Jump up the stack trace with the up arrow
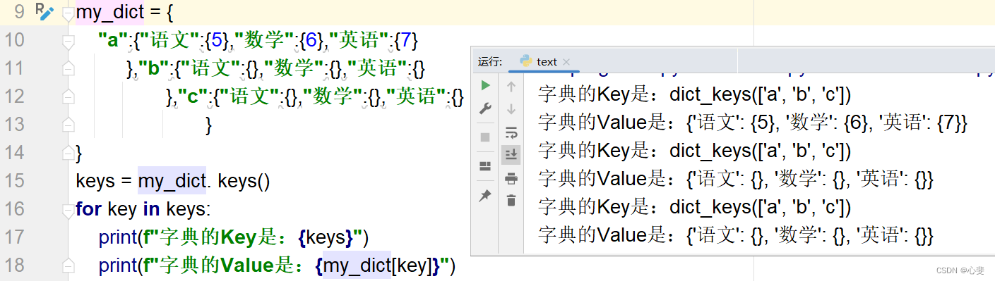Viewport: 995px width, 281px height. tap(511, 87)
